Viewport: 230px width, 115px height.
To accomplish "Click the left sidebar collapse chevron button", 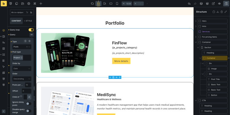I will [4, 111].
